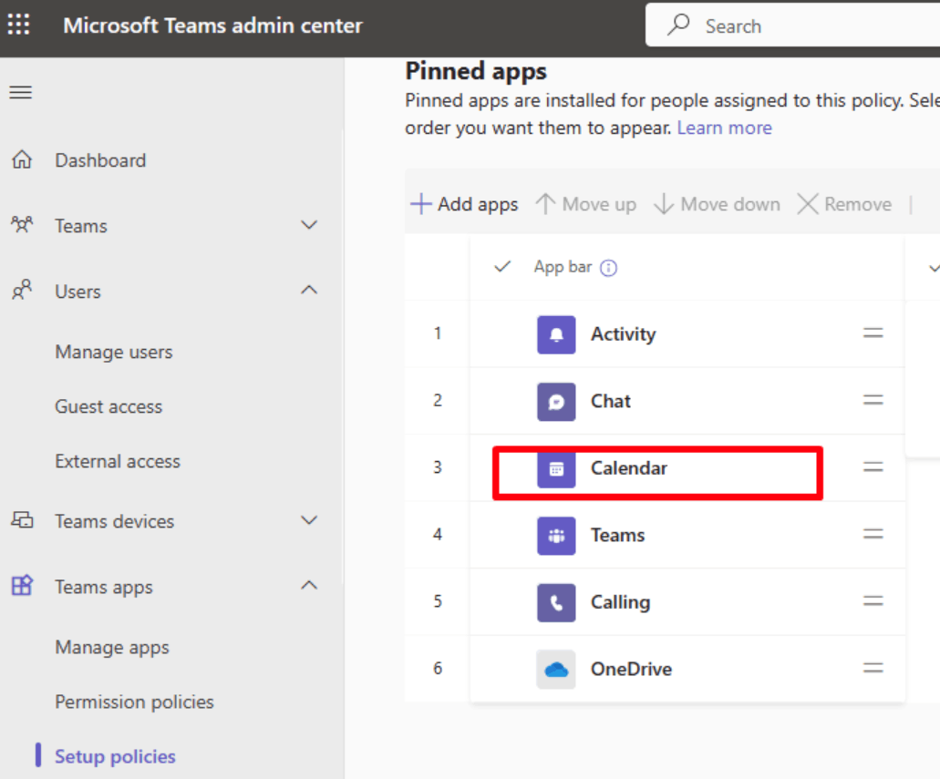940x779 pixels.
Task: Expand the Teams devices section
Action: pyautogui.click(x=310, y=520)
